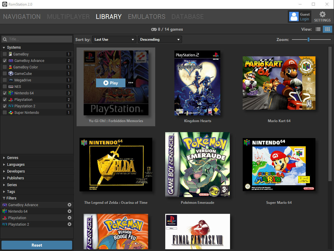Click the Zoom slider handle
This screenshot has height=251, width=334.
308,40
